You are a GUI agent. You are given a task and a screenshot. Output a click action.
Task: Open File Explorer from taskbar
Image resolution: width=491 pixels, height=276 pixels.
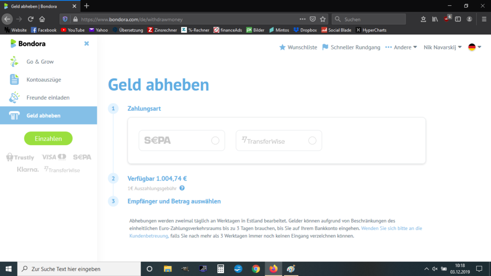[167, 269]
